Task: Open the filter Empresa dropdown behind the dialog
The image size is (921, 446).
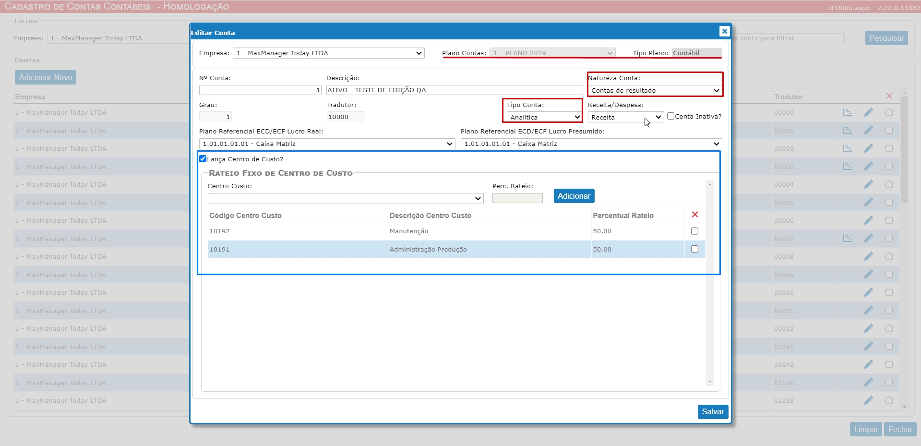Action: 119,38
